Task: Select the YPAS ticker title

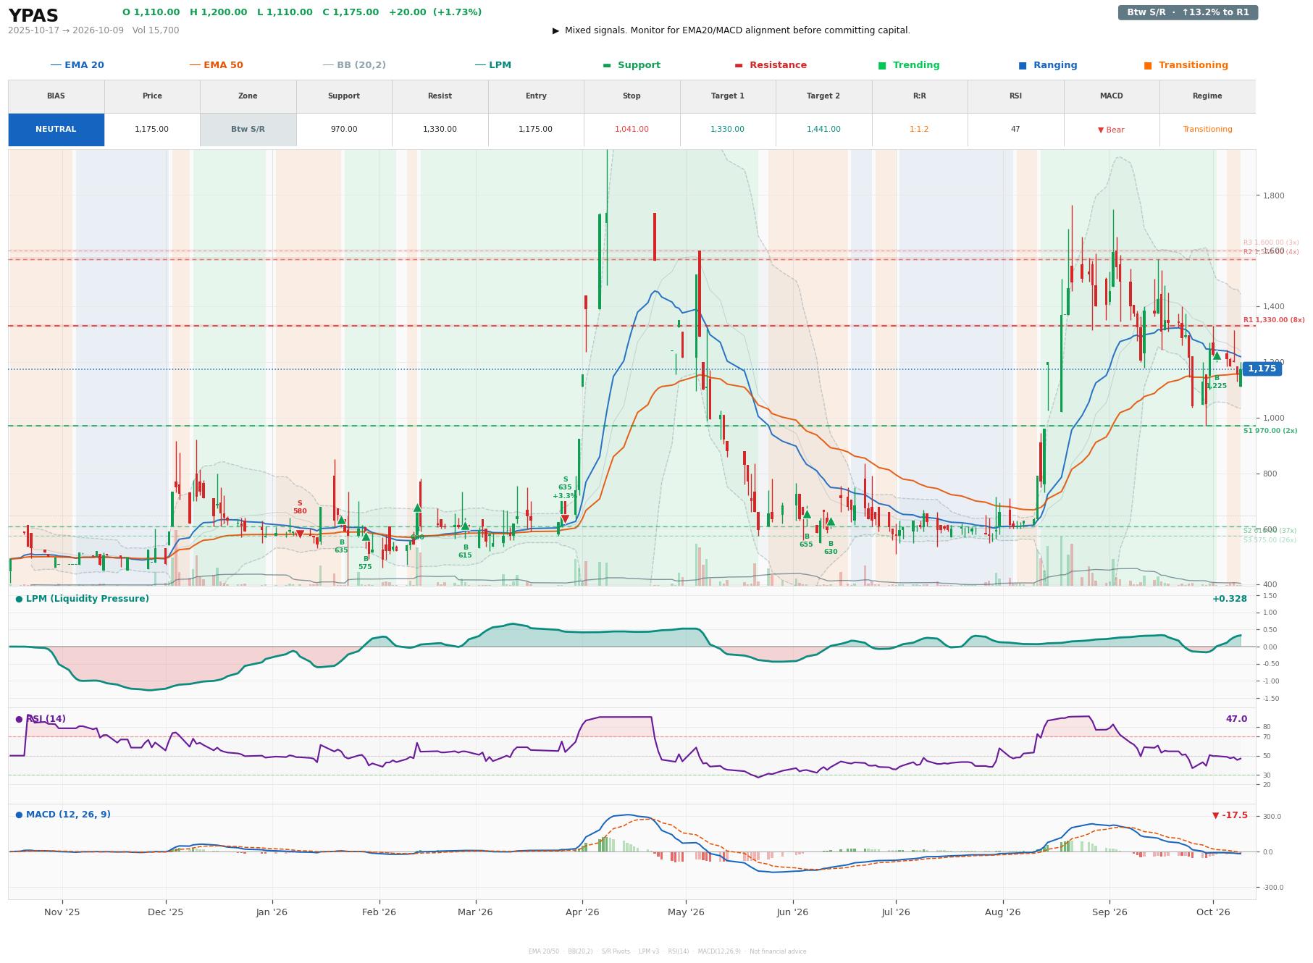Action: pyautogui.click(x=33, y=16)
